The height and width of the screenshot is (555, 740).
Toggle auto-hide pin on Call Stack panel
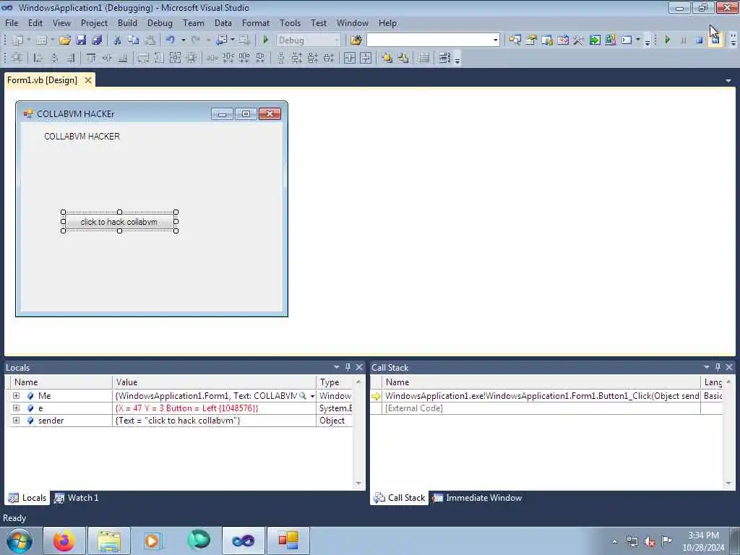click(x=718, y=367)
